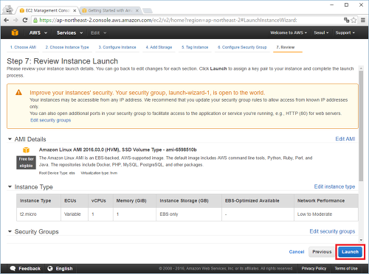This screenshot has height=274, width=369.
Task: Open the Terms of Use footer link
Action: coord(346,268)
